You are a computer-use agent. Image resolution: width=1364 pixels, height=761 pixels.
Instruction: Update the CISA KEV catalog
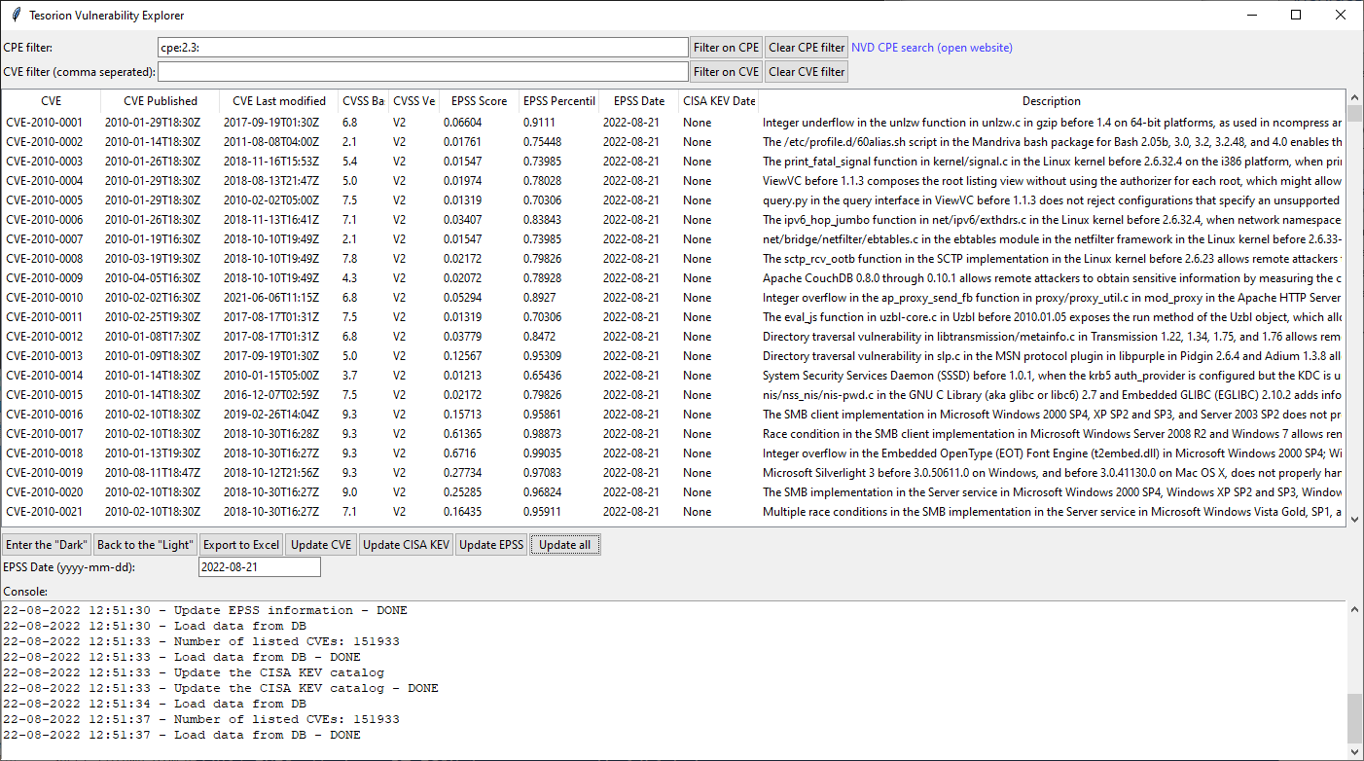(x=406, y=544)
